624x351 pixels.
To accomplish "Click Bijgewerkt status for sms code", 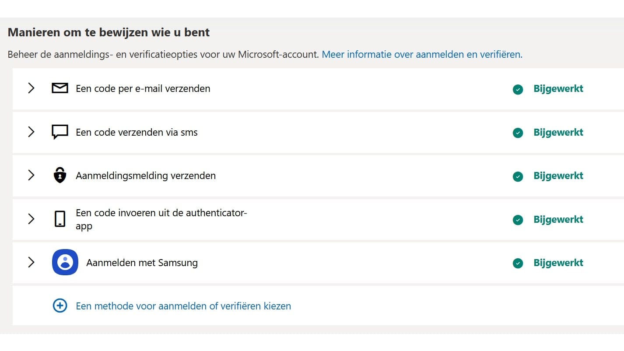I will (558, 132).
